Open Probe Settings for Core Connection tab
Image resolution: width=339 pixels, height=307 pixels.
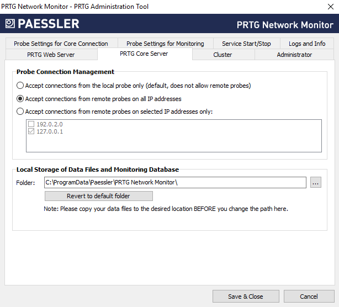click(x=61, y=44)
